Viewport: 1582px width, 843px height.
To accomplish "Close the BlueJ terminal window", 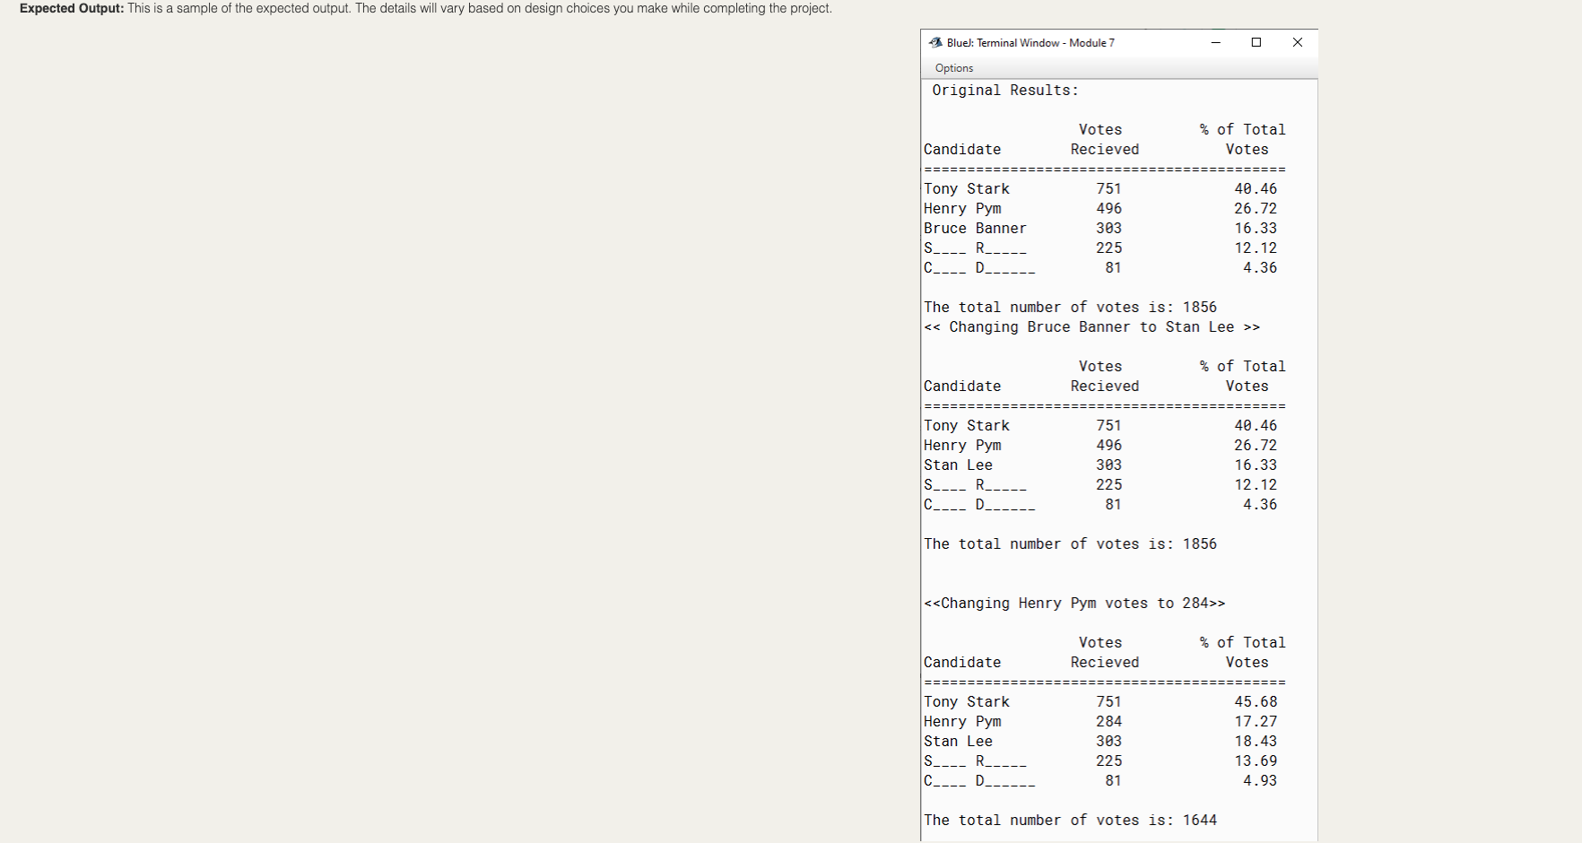I will point(1297,42).
